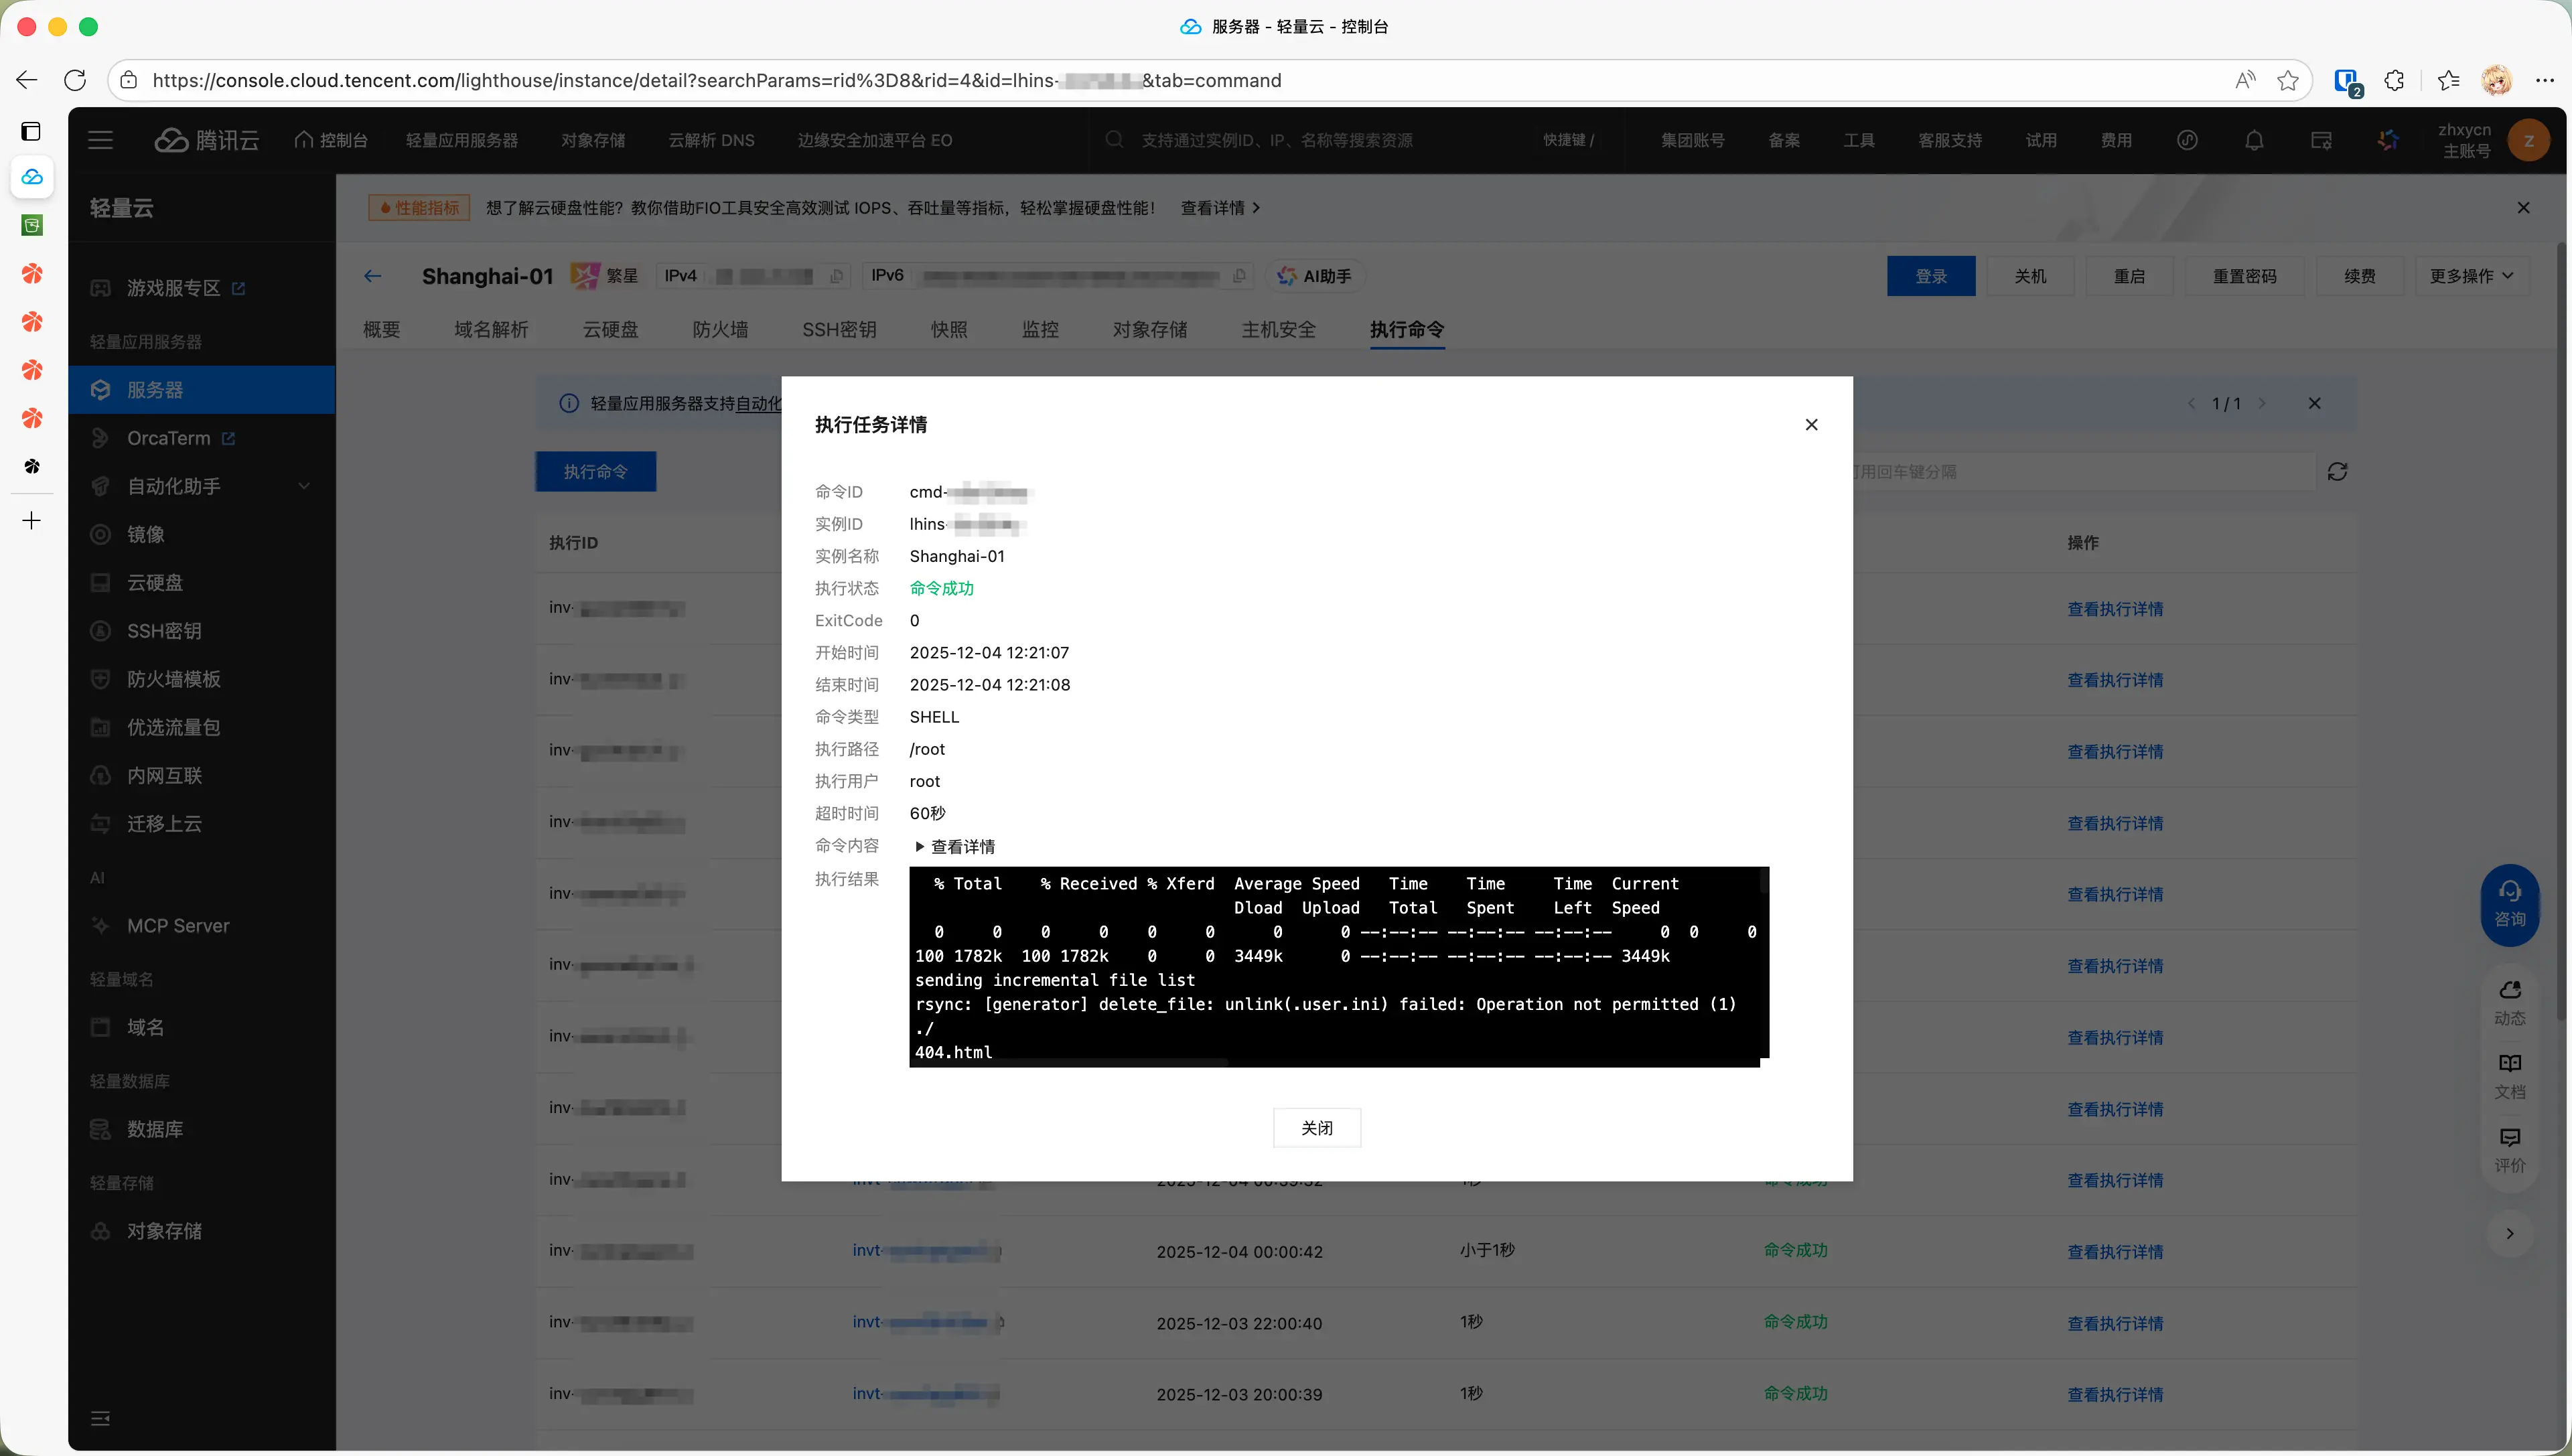Open the notification bell in the top bar
Viewport: 2572px width, 1456px height.
point(2254,140)
